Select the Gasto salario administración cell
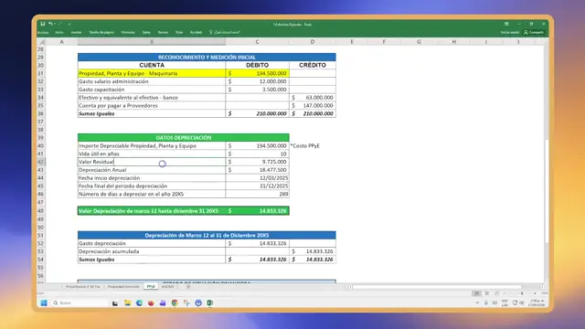The height and width of the screenshot is (329, 585). tap(152, 81)
